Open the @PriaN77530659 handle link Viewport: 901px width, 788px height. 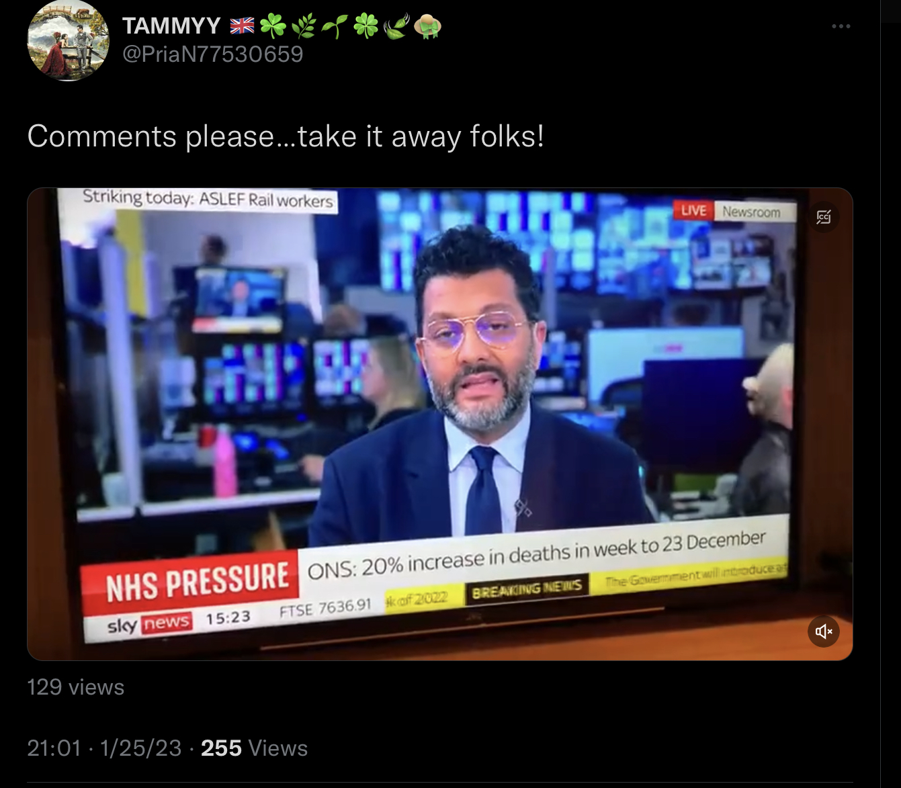[x=213, y=54]
